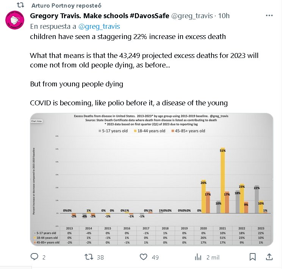288x269 pixels.
Task: Click the 38 reposts count
Action: coord(100,257)
